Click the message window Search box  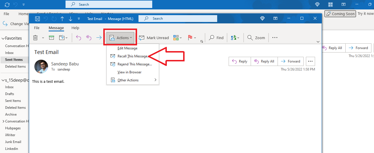(x=178, y=19)
